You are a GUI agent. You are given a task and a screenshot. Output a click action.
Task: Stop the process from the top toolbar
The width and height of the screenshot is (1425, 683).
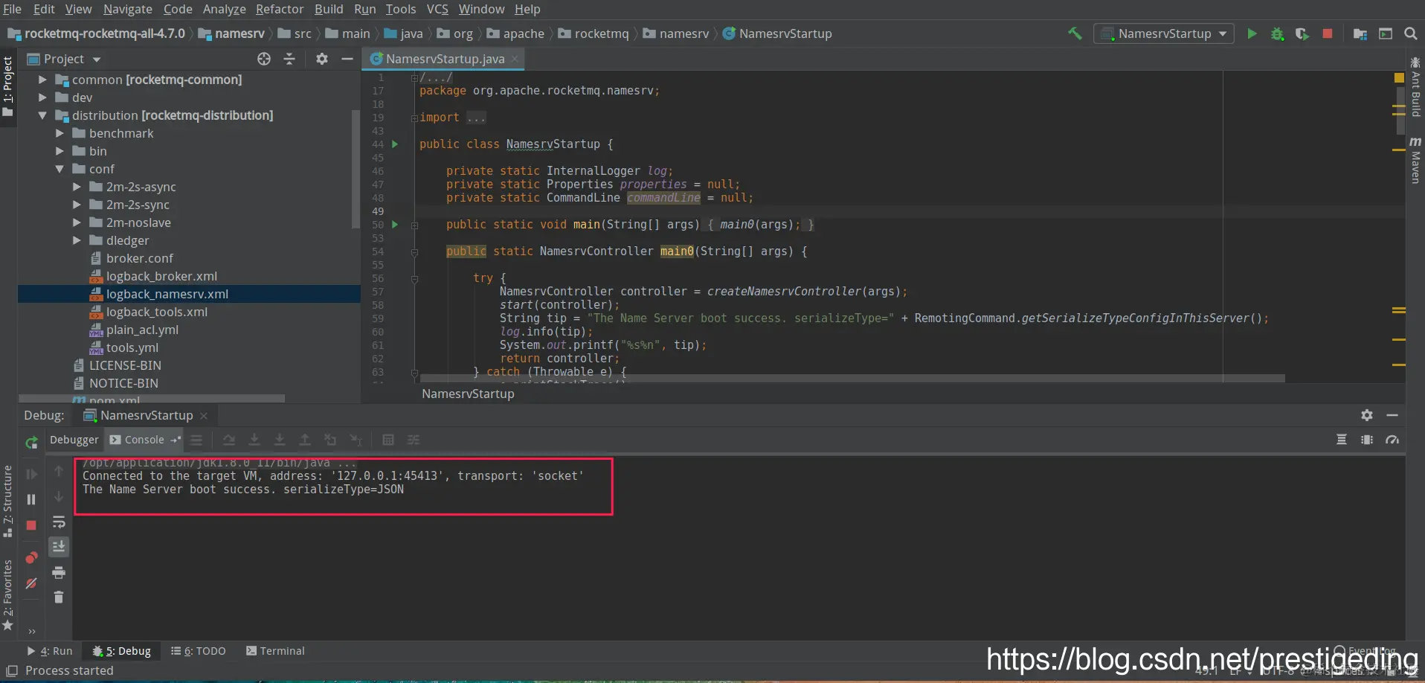pyautogui.click(x=1327, y=33)
